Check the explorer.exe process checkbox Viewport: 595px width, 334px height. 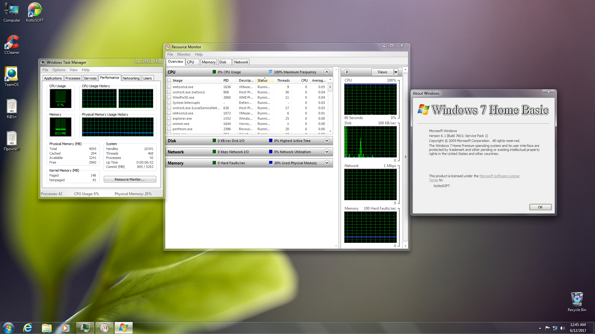click(169, 118)
